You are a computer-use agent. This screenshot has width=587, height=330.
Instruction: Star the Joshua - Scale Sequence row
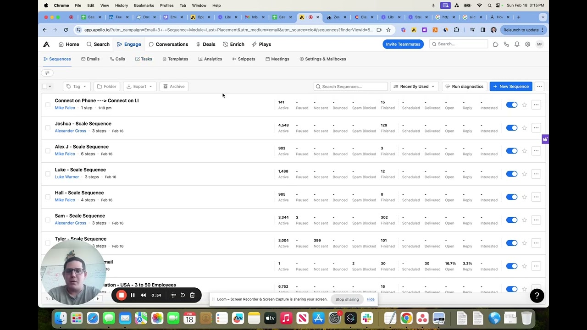click(524, 128)
